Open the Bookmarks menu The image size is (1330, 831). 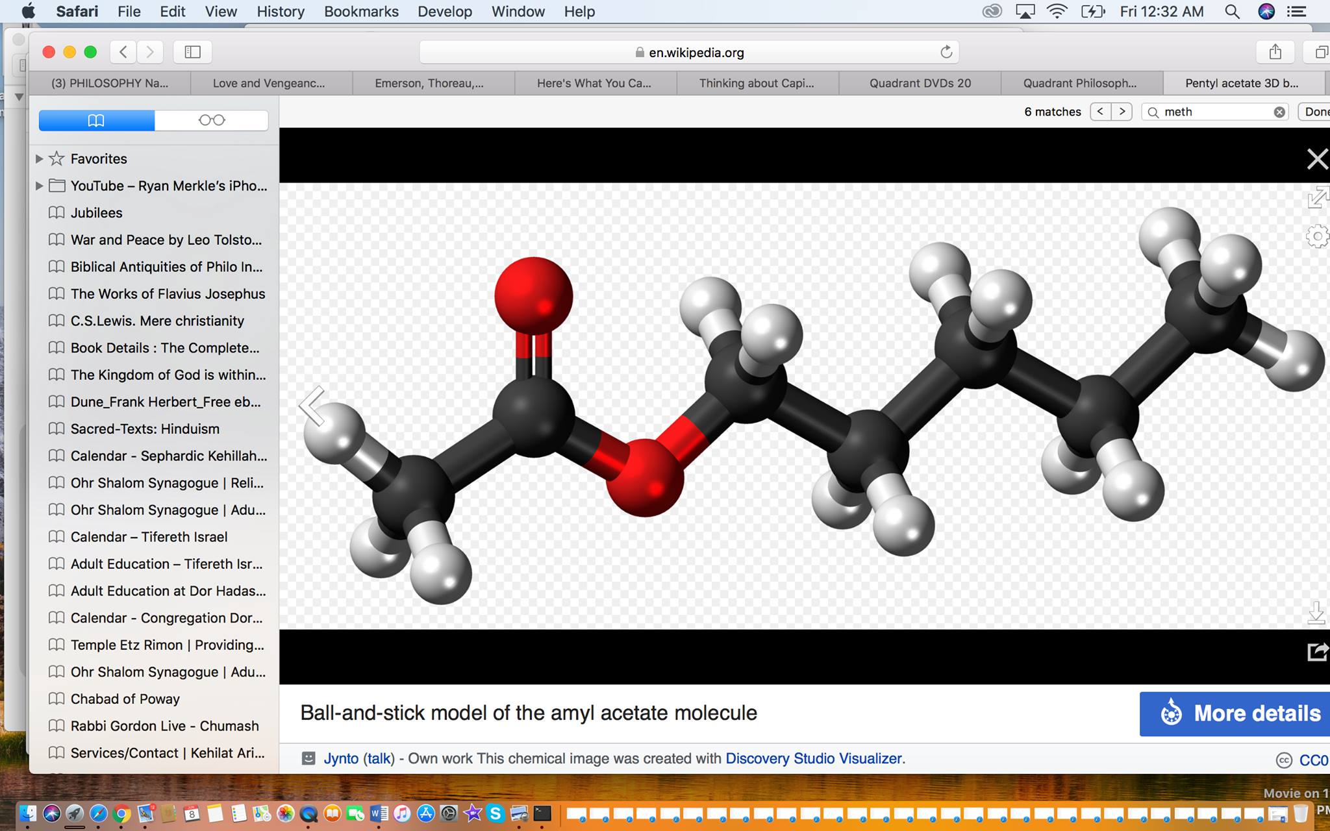click(362, 11)
